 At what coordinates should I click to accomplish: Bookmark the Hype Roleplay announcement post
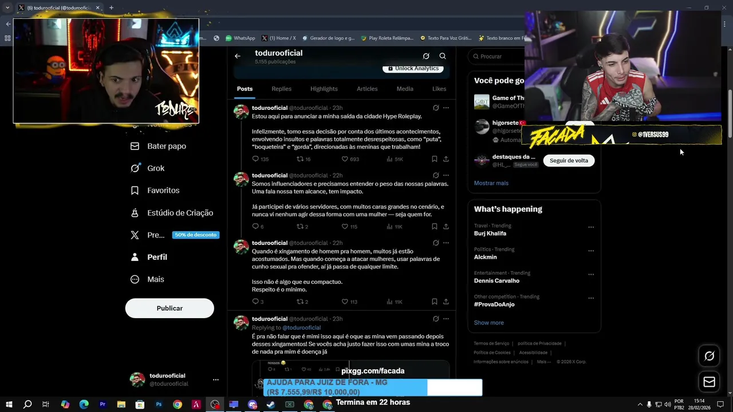pos(435,159)
